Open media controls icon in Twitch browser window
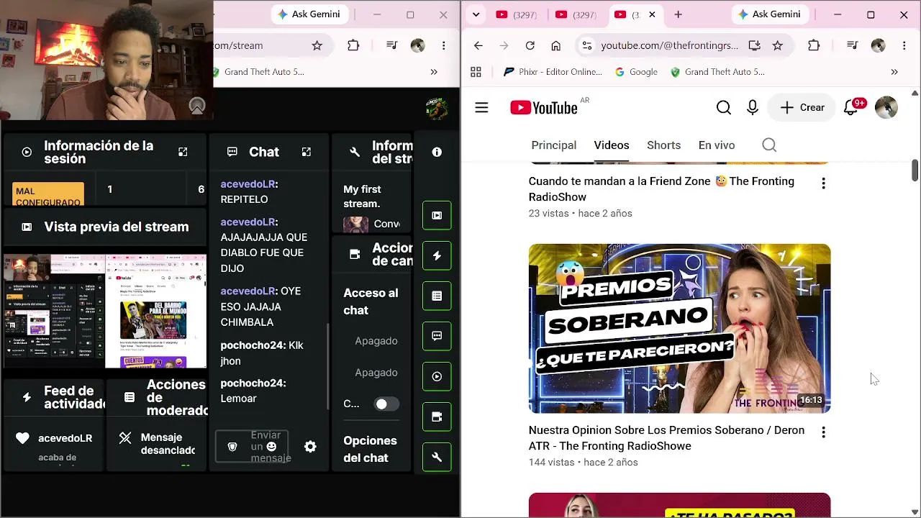The image size is (921, 518). [391, 45]
